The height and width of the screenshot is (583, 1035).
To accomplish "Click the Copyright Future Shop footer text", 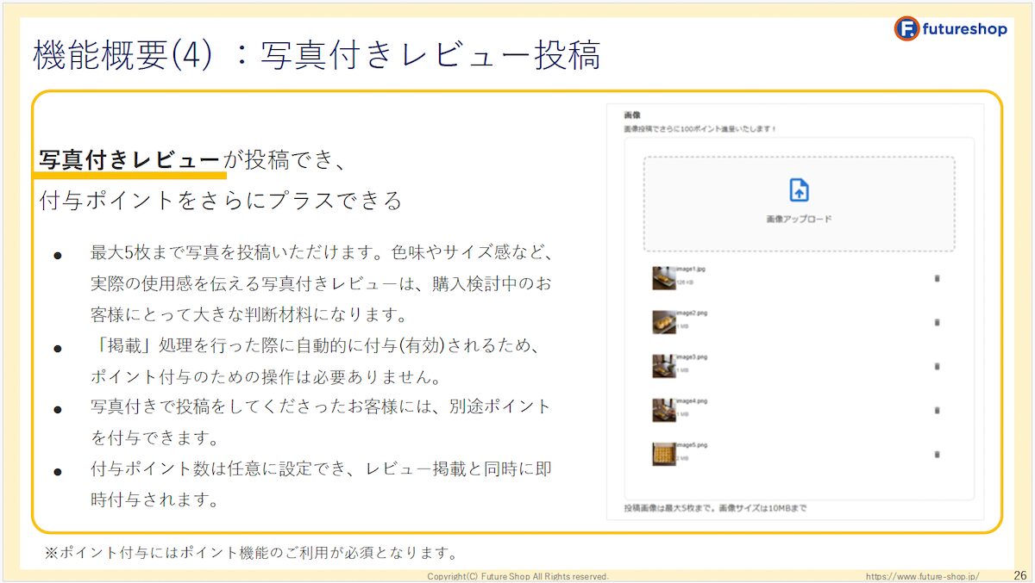I will tap(518, 575).
